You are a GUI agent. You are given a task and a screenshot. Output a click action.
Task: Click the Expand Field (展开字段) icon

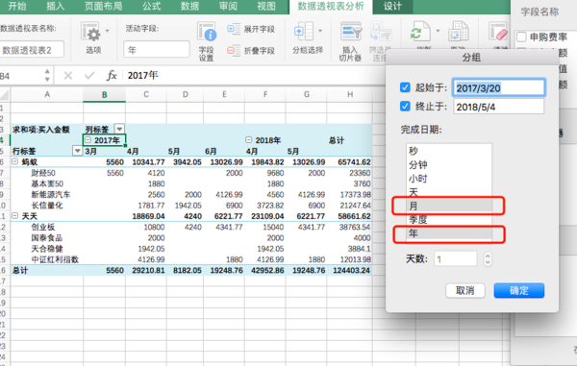coord(233,29)
